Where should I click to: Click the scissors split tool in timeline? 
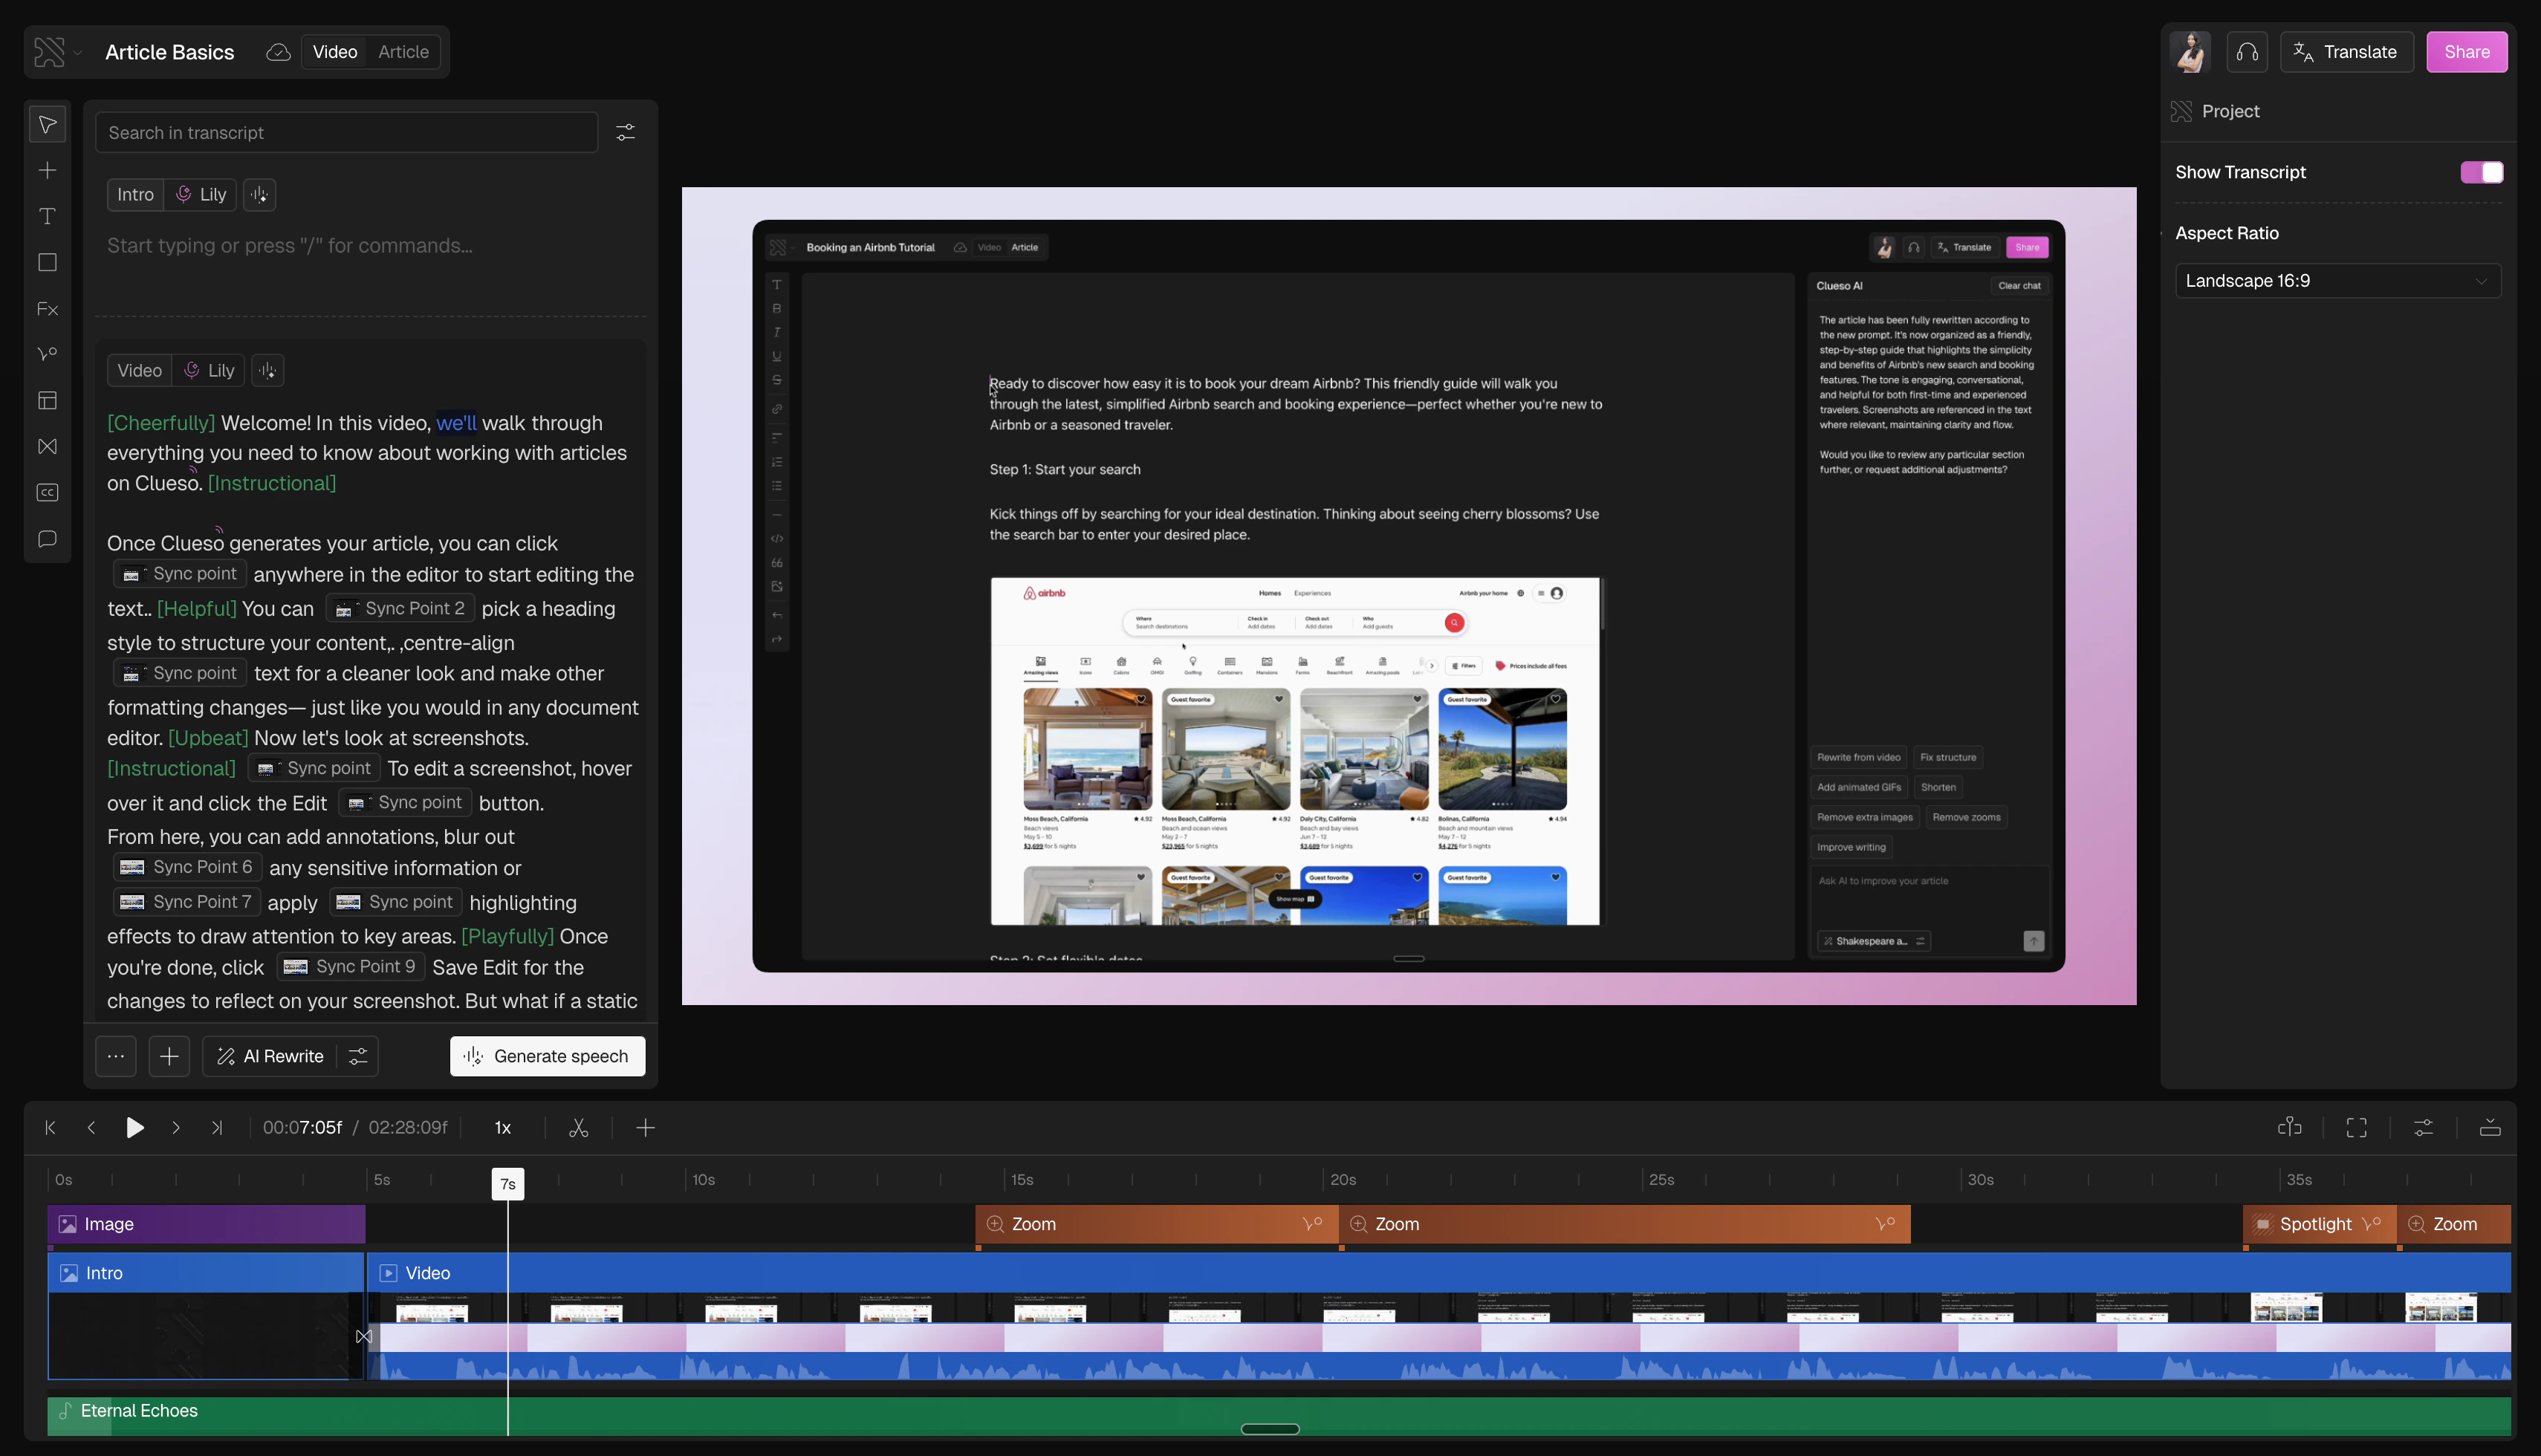tap(578, 1128)
